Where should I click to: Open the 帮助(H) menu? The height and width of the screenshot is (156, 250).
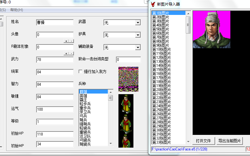(17, 10)
